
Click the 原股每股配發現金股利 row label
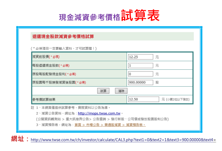pos(54,74)
